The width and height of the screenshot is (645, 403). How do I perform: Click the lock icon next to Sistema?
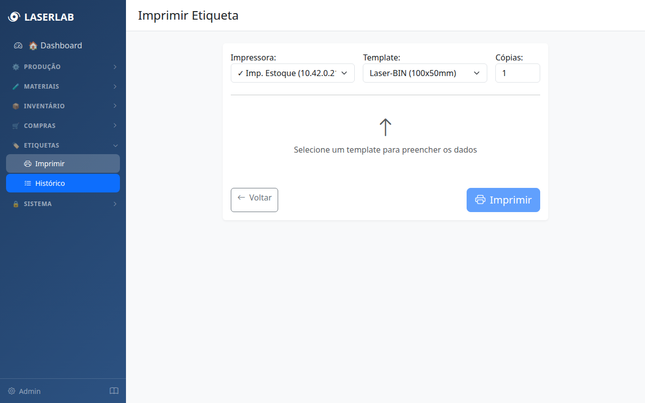pos(16,204)
